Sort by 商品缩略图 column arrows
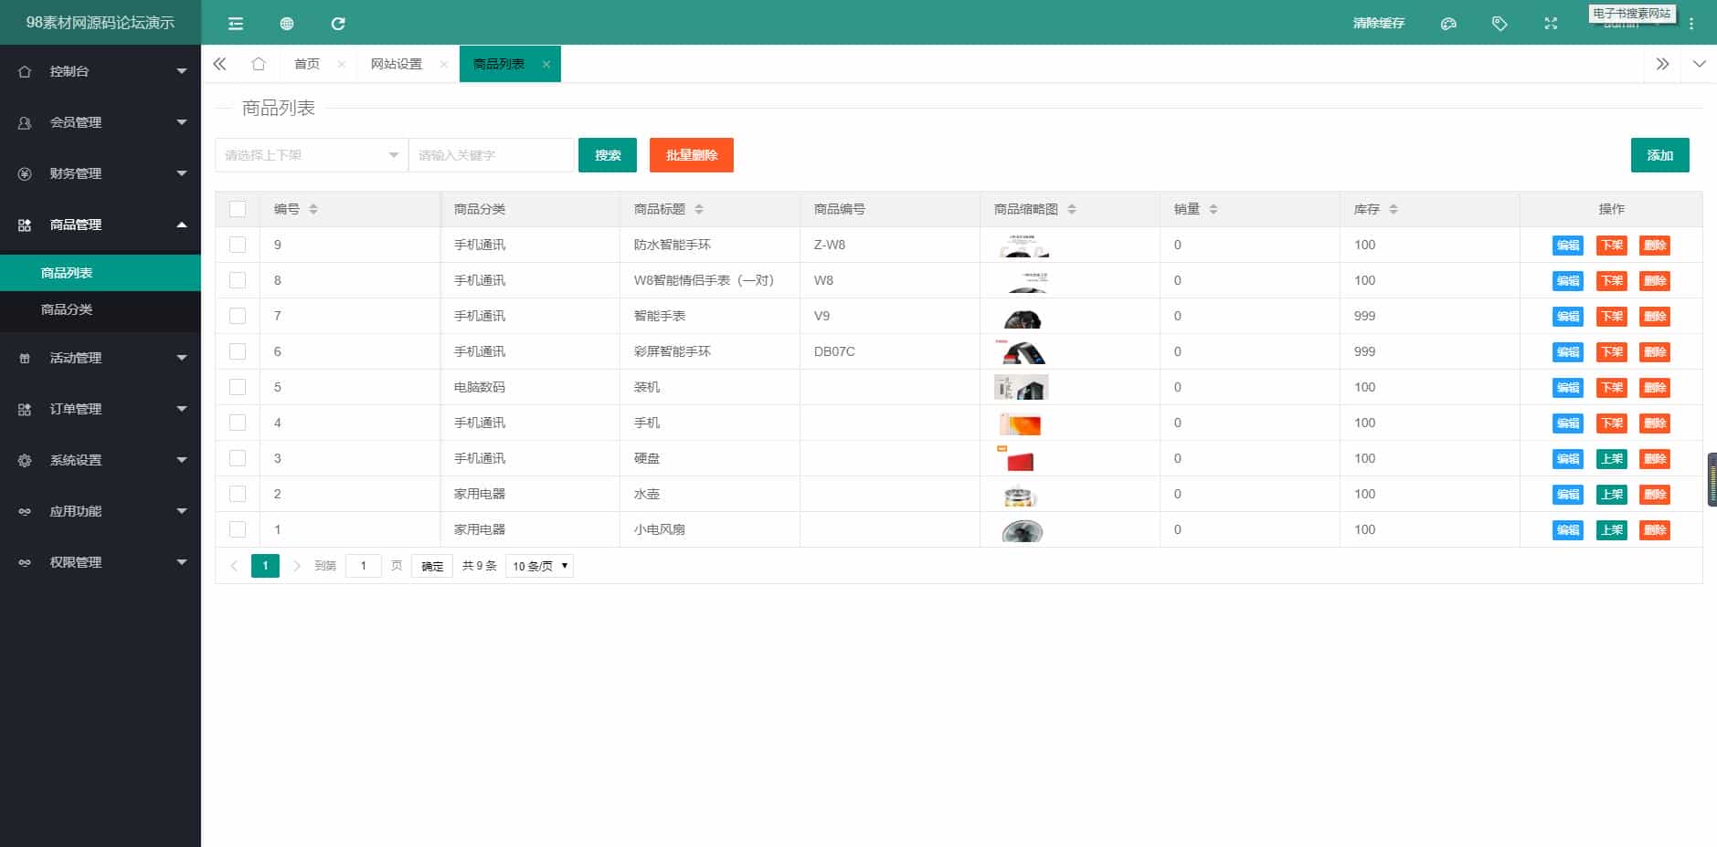 [x=1072, y=209]
